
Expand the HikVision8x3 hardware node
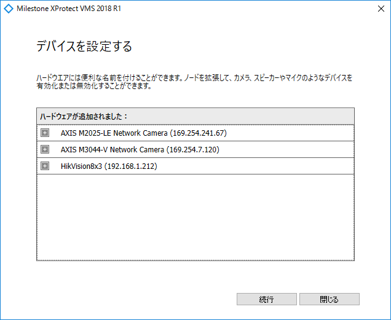click(x=45, y=166)
